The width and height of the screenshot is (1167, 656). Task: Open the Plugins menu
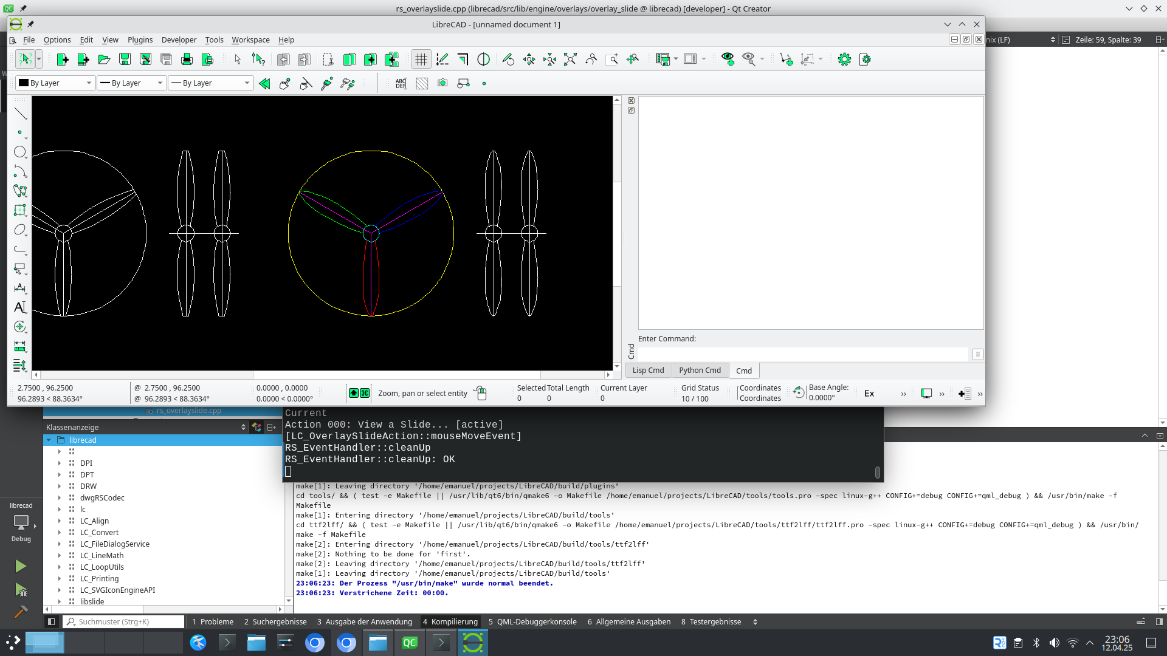140,40
